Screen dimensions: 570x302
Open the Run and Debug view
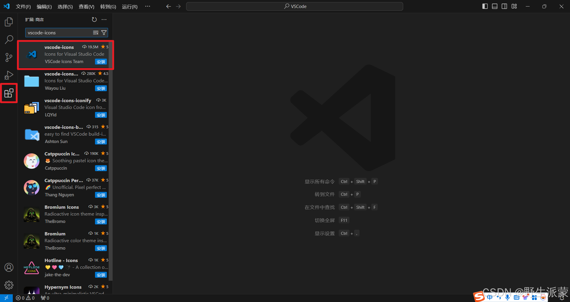tap(9, 75)
